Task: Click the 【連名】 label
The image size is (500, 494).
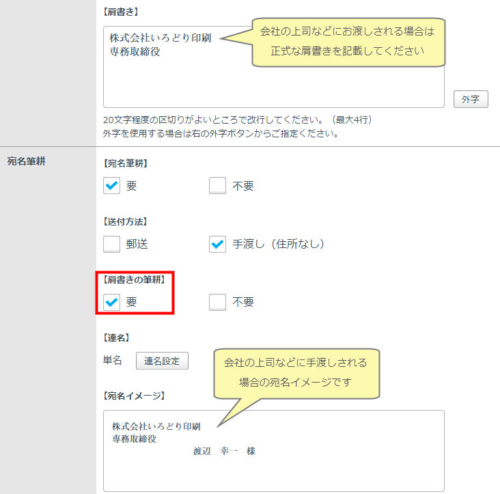Action: pos(116,338)
